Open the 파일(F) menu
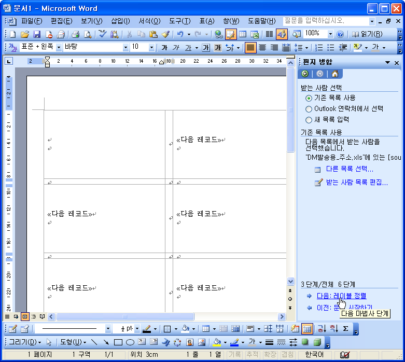405x362 pixels. [x=32, y=21]
